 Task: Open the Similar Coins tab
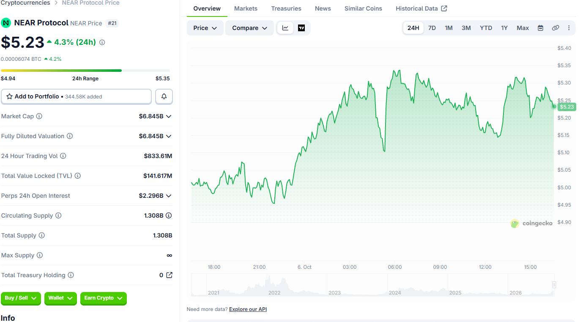coord(363,8)
